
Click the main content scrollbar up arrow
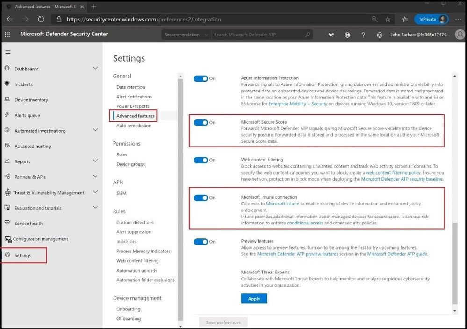[454, 76]
